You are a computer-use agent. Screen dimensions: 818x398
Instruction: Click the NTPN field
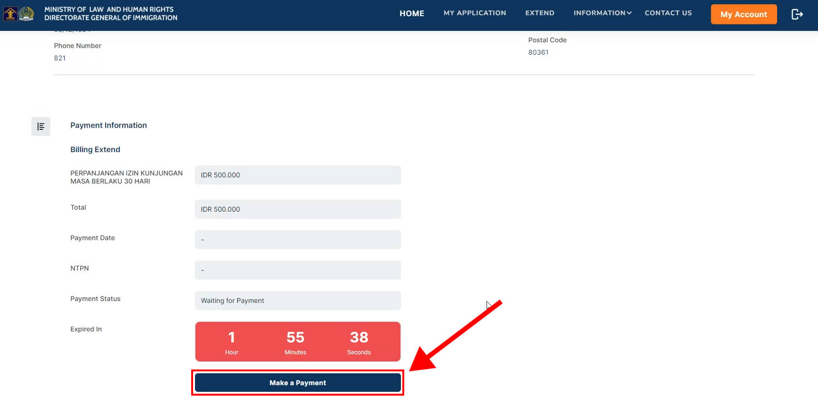pyautogui.click(x=298, y=270)
